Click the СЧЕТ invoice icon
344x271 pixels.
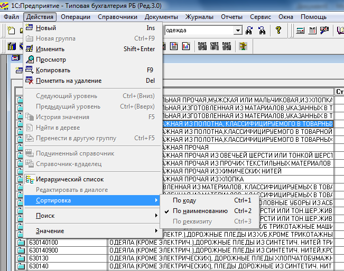214,46
